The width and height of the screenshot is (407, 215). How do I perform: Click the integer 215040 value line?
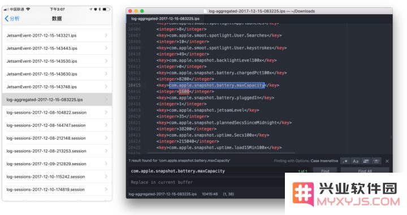pos(188,141)
